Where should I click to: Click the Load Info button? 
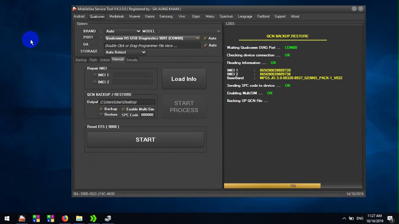coord(184,79)
